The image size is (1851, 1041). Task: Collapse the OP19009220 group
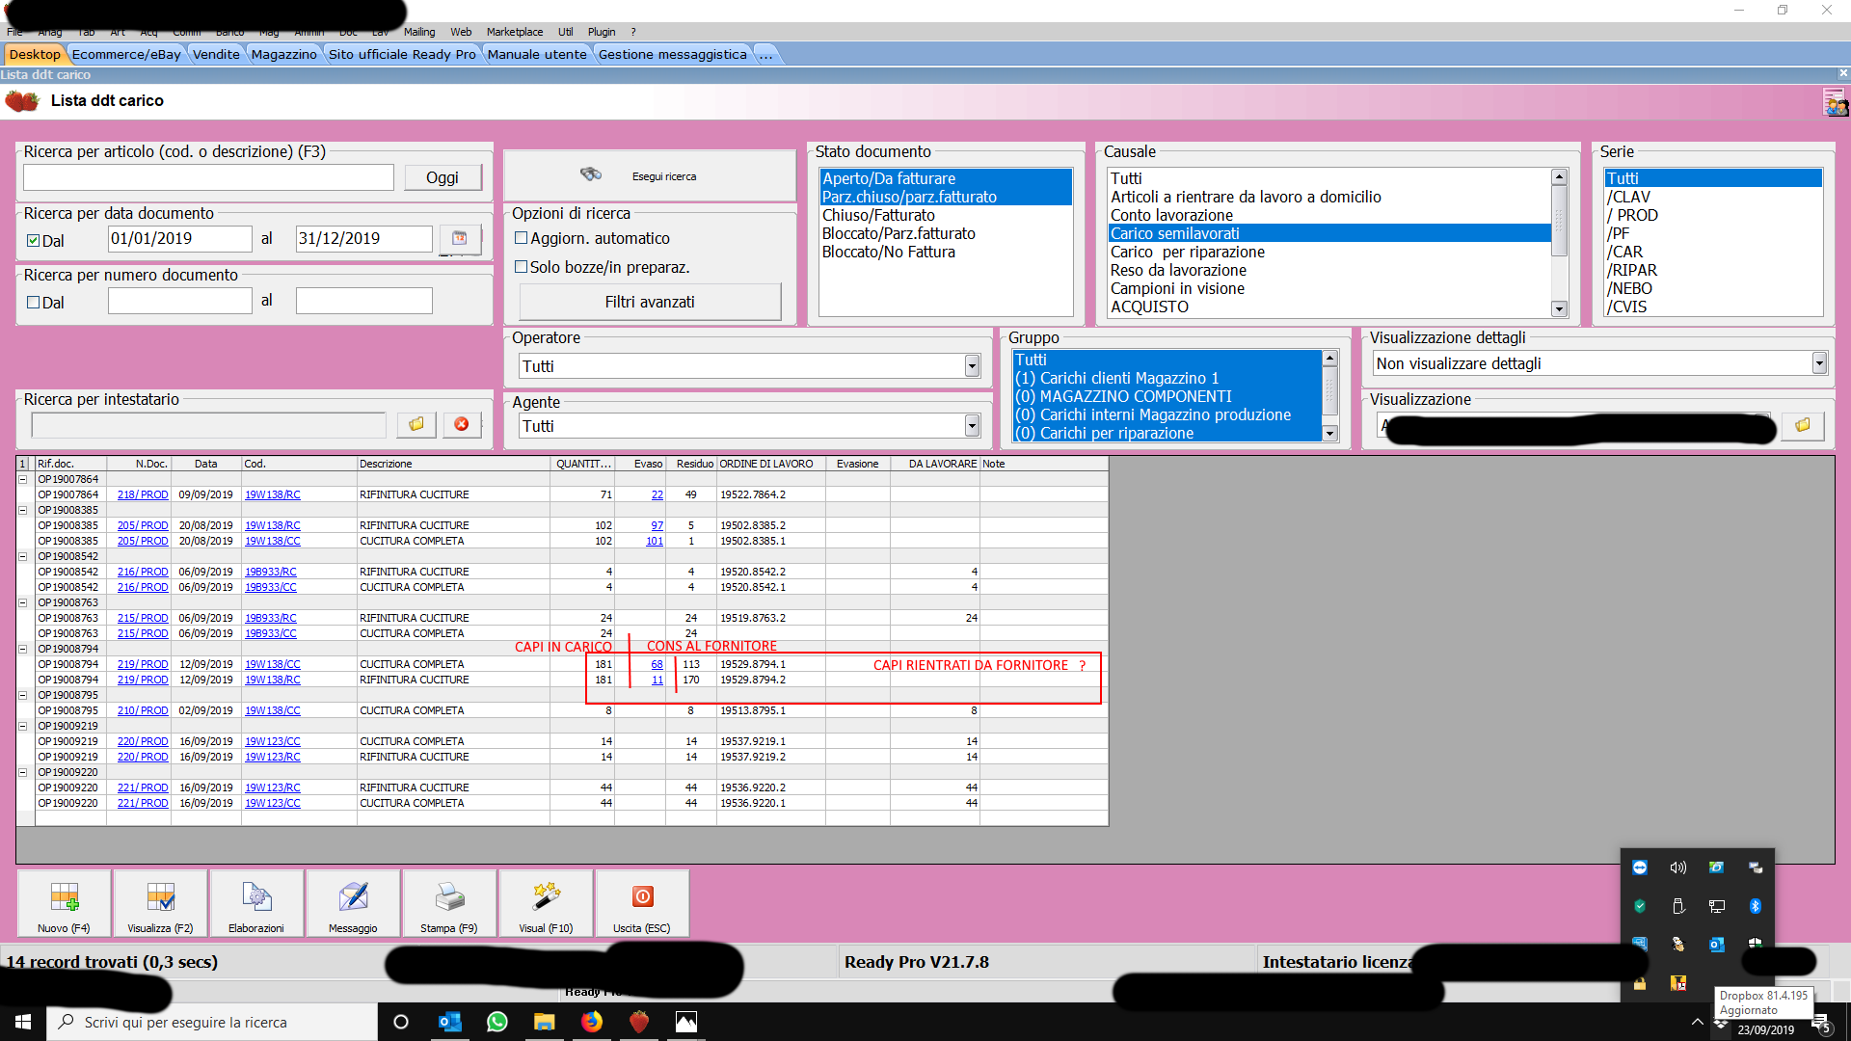pos(23,772)
